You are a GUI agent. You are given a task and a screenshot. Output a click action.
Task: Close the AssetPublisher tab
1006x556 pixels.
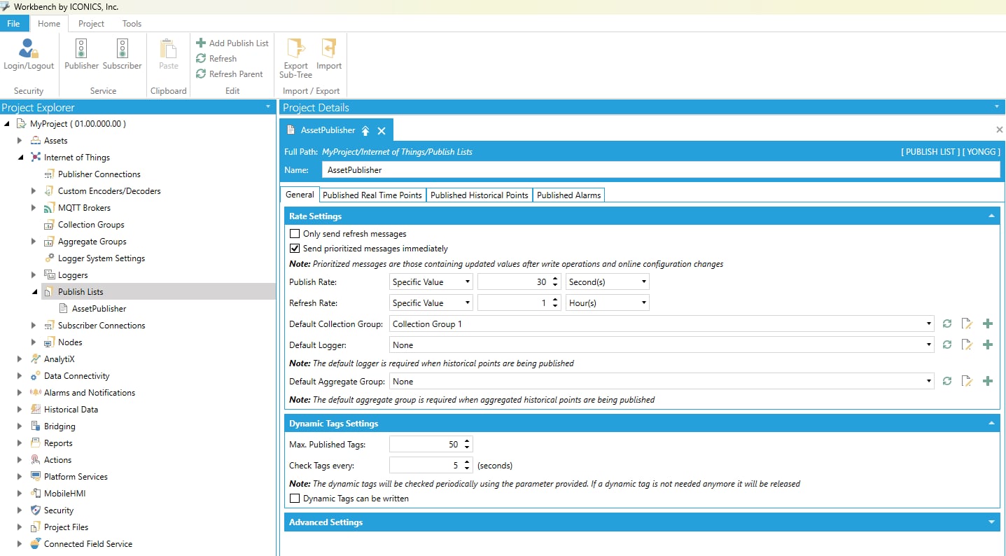[382, 131]
